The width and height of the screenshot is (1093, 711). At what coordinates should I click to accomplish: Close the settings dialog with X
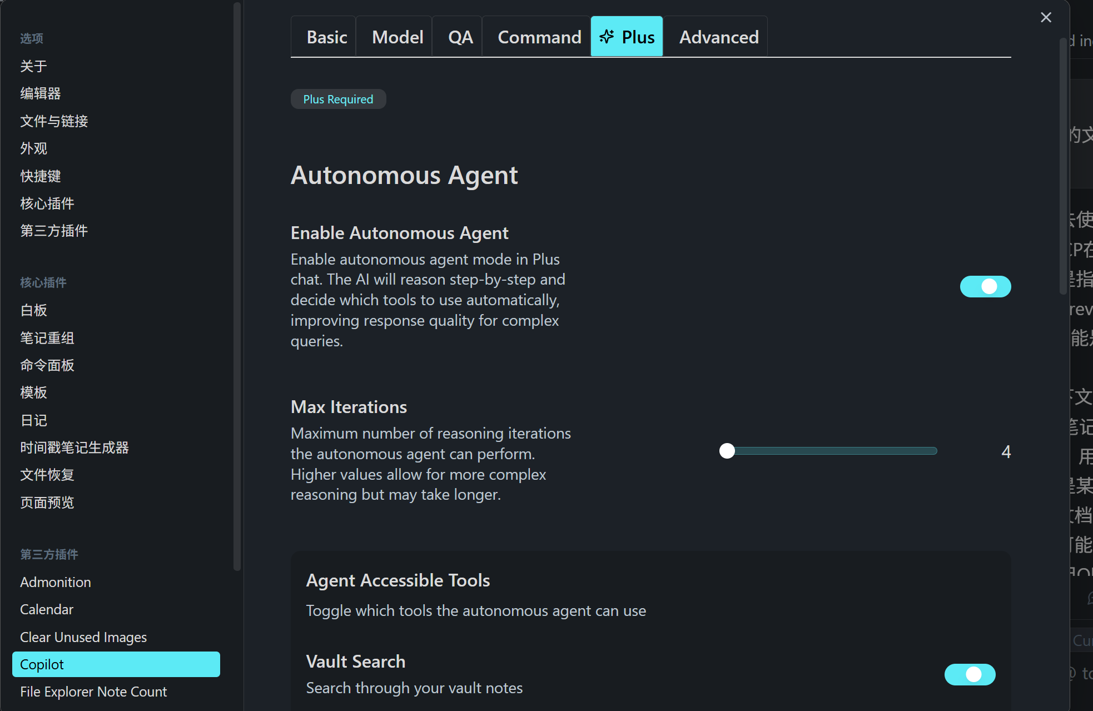1046,18
